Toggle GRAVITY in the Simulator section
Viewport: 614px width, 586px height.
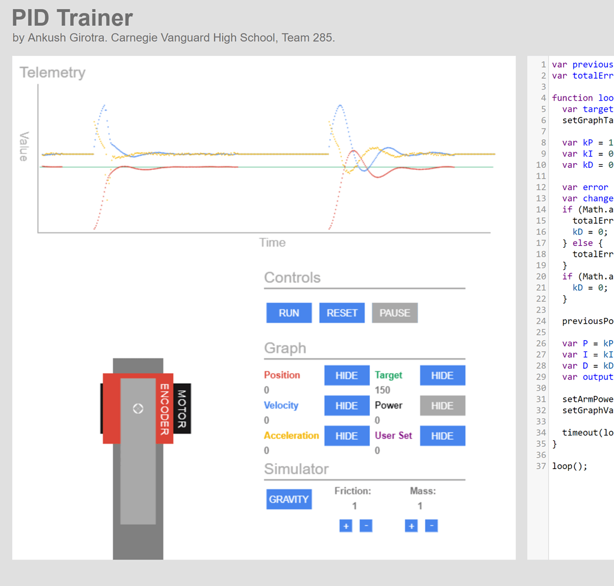[x=288, y=499]
